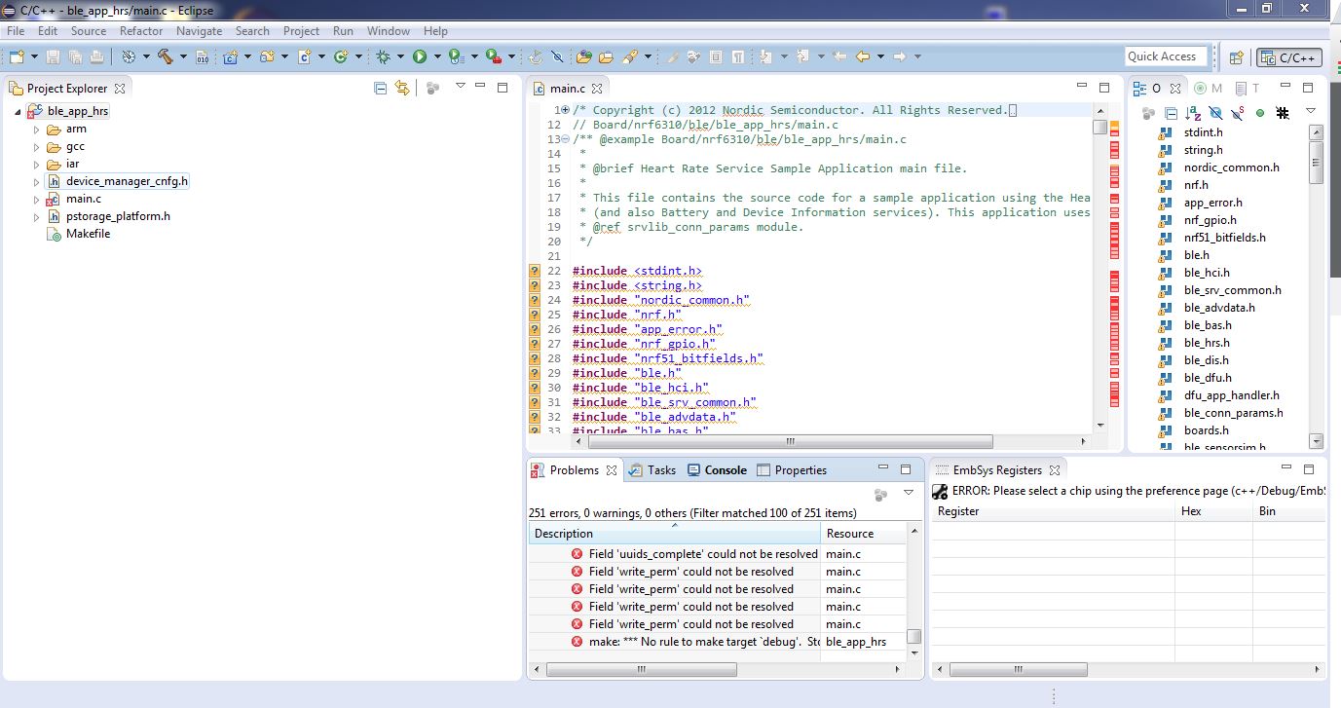This screenshot has width=1341, height=708.
Task: Toggle Block Selection mode icon
Action: [716, 56]
